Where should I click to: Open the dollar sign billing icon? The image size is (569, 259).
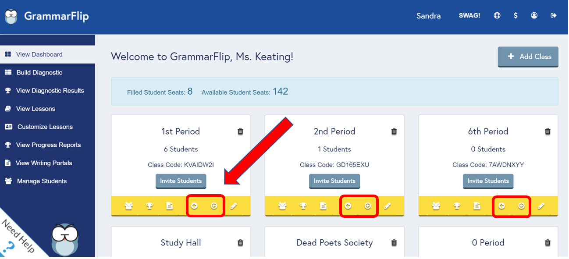point(516,15)
